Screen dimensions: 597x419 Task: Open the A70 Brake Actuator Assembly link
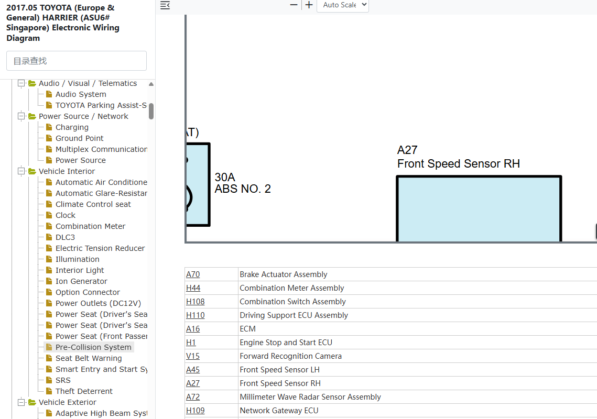coord(193,274)
